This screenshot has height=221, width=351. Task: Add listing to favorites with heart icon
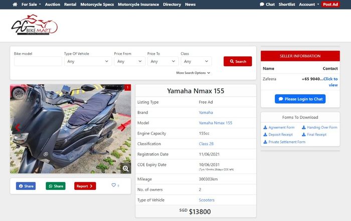(114, 185)
